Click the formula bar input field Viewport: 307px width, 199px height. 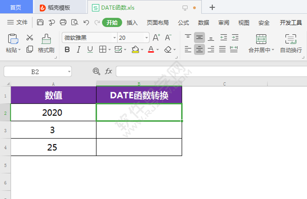211,71
